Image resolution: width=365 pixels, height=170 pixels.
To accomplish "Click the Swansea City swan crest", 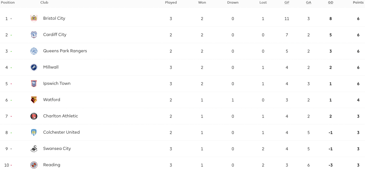I will pos(34,149).
